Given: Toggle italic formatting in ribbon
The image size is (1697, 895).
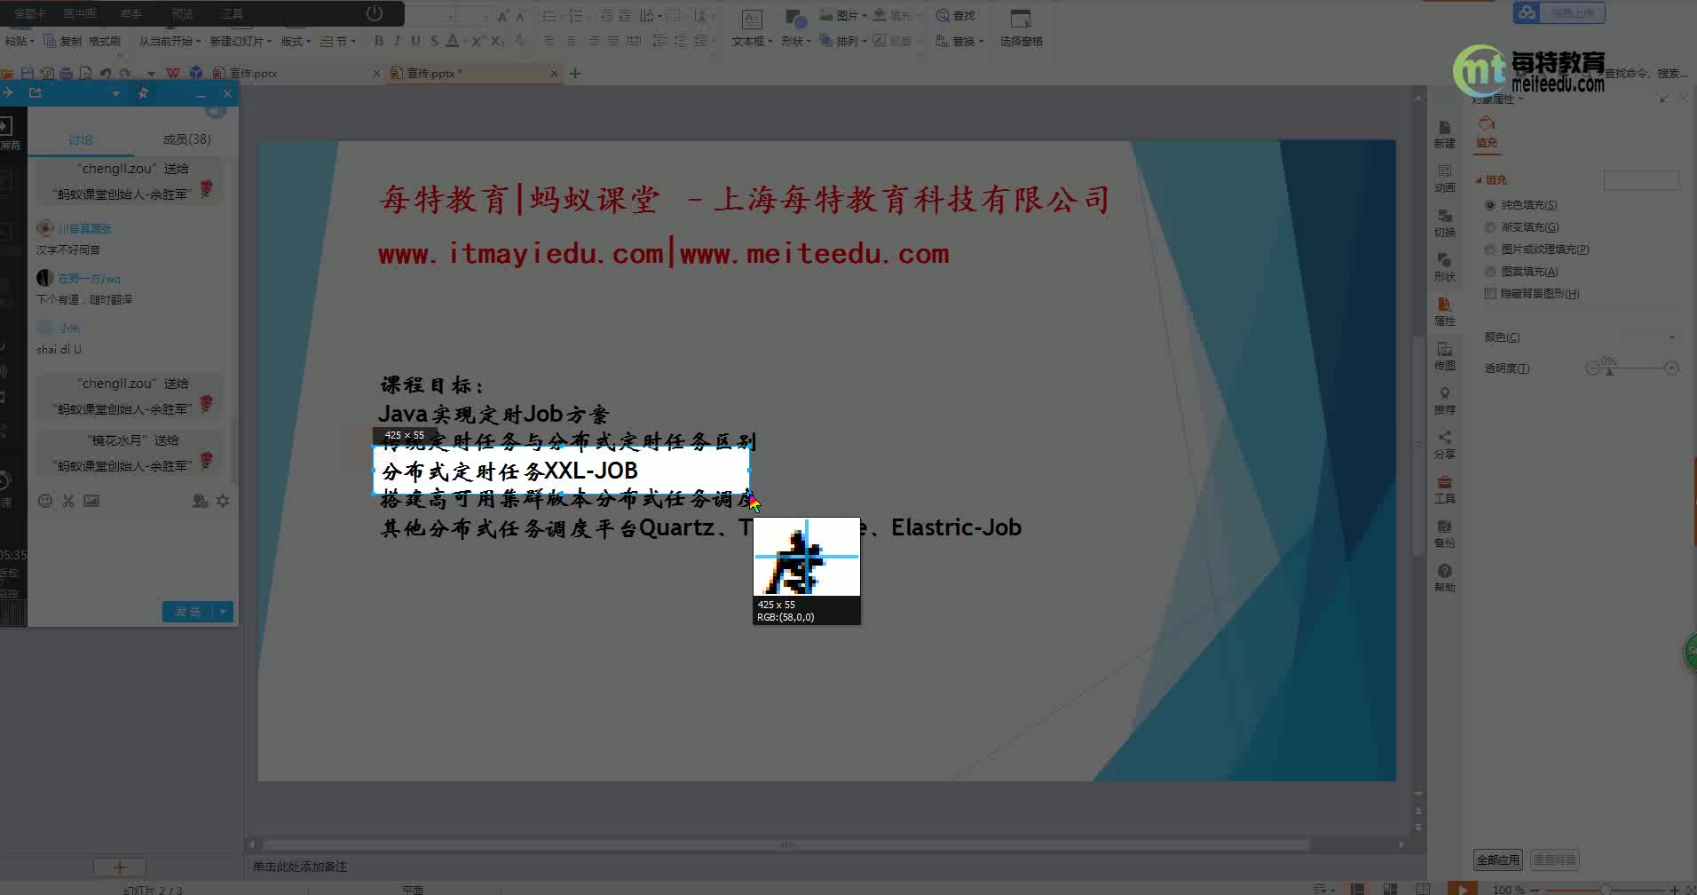Looking at the screenshot, I should (397, 41).
